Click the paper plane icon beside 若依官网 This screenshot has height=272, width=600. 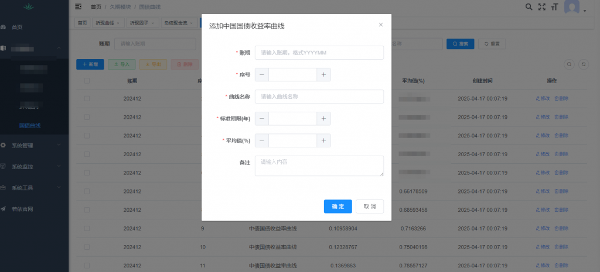[3, 209]
